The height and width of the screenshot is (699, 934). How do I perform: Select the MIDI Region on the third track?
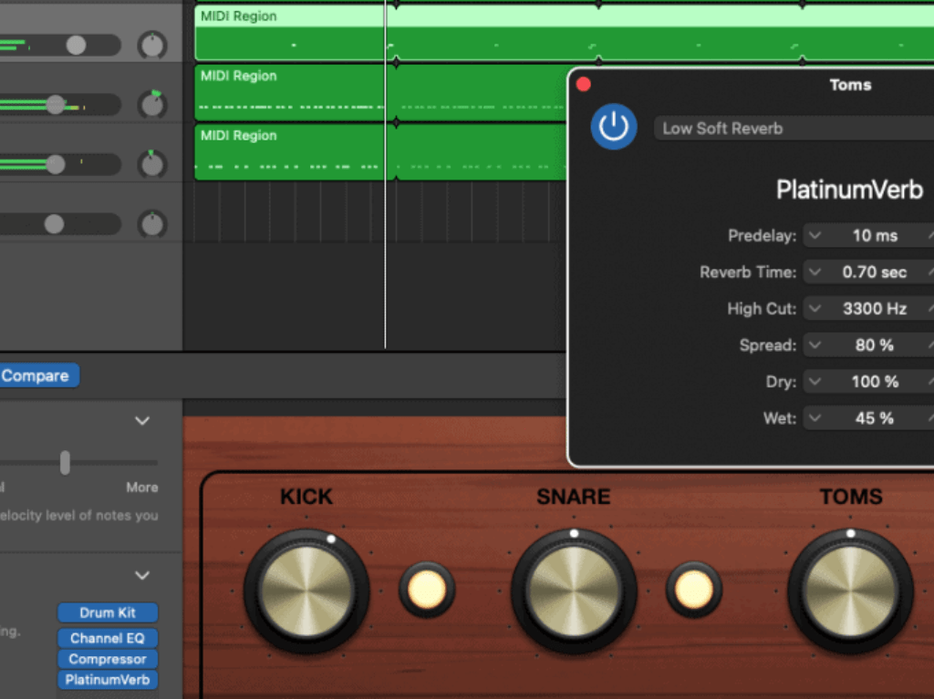pos(380,152)
